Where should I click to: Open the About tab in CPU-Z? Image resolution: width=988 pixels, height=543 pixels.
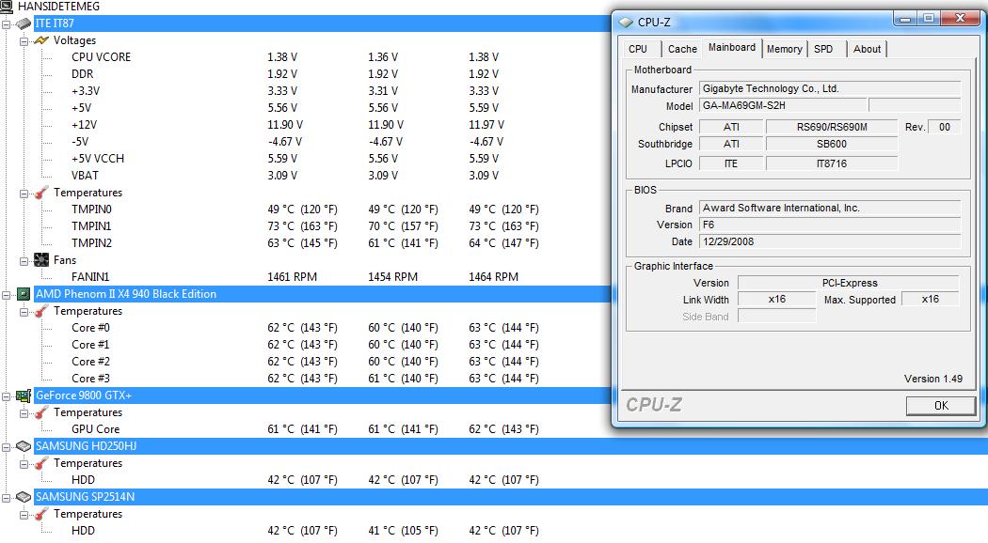pyautogui.click(x=867, y=49)
